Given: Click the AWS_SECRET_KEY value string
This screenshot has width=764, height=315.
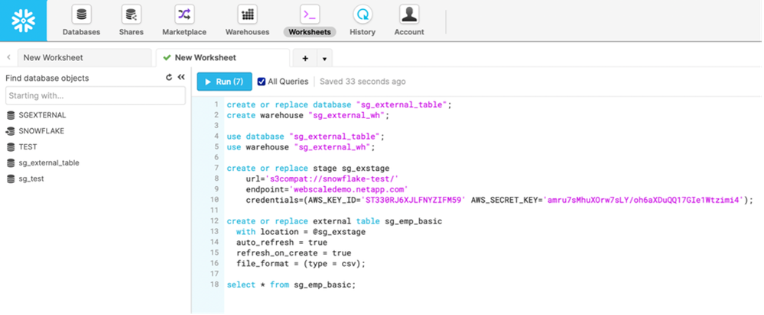Looking at the screenshot, I should [x=645, y=200].
